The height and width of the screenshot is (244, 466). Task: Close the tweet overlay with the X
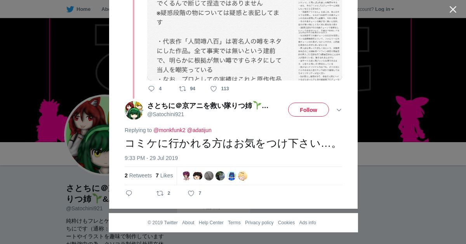tap(453, 9)
